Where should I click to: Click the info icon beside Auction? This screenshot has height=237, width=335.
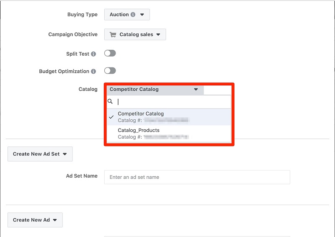[133, 15]
